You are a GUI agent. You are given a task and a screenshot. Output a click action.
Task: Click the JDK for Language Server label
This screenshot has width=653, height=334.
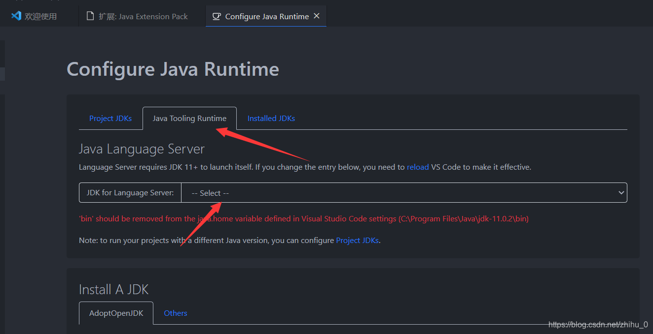pos(130,193)
